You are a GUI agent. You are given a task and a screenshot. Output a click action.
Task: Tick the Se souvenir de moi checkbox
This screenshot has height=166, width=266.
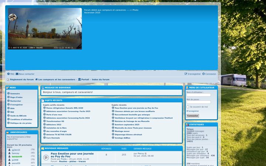click(x=188, y=107)
